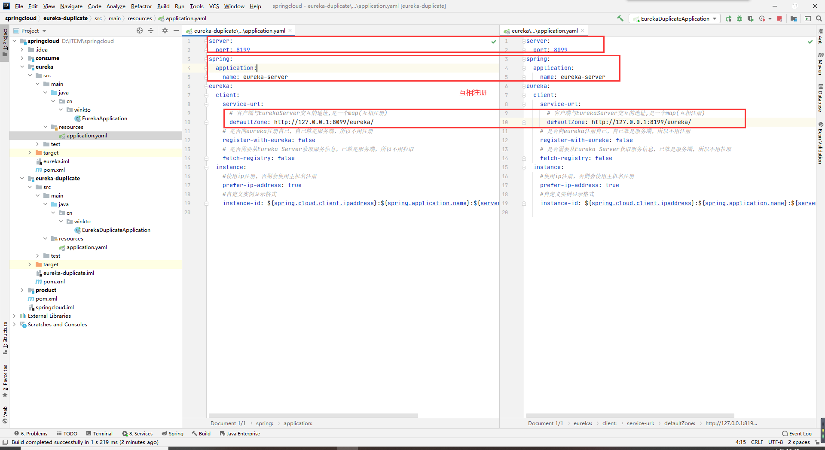The width and height of the screenshot is (825, 450).
Task: Click the right pane's green inspection checkmark
Action: (x=810, y=42)
